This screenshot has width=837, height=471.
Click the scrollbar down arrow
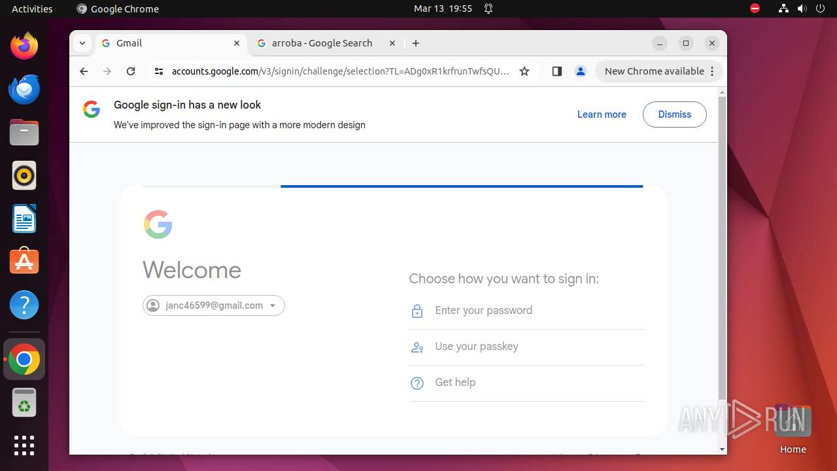click(x=722, y=449)
